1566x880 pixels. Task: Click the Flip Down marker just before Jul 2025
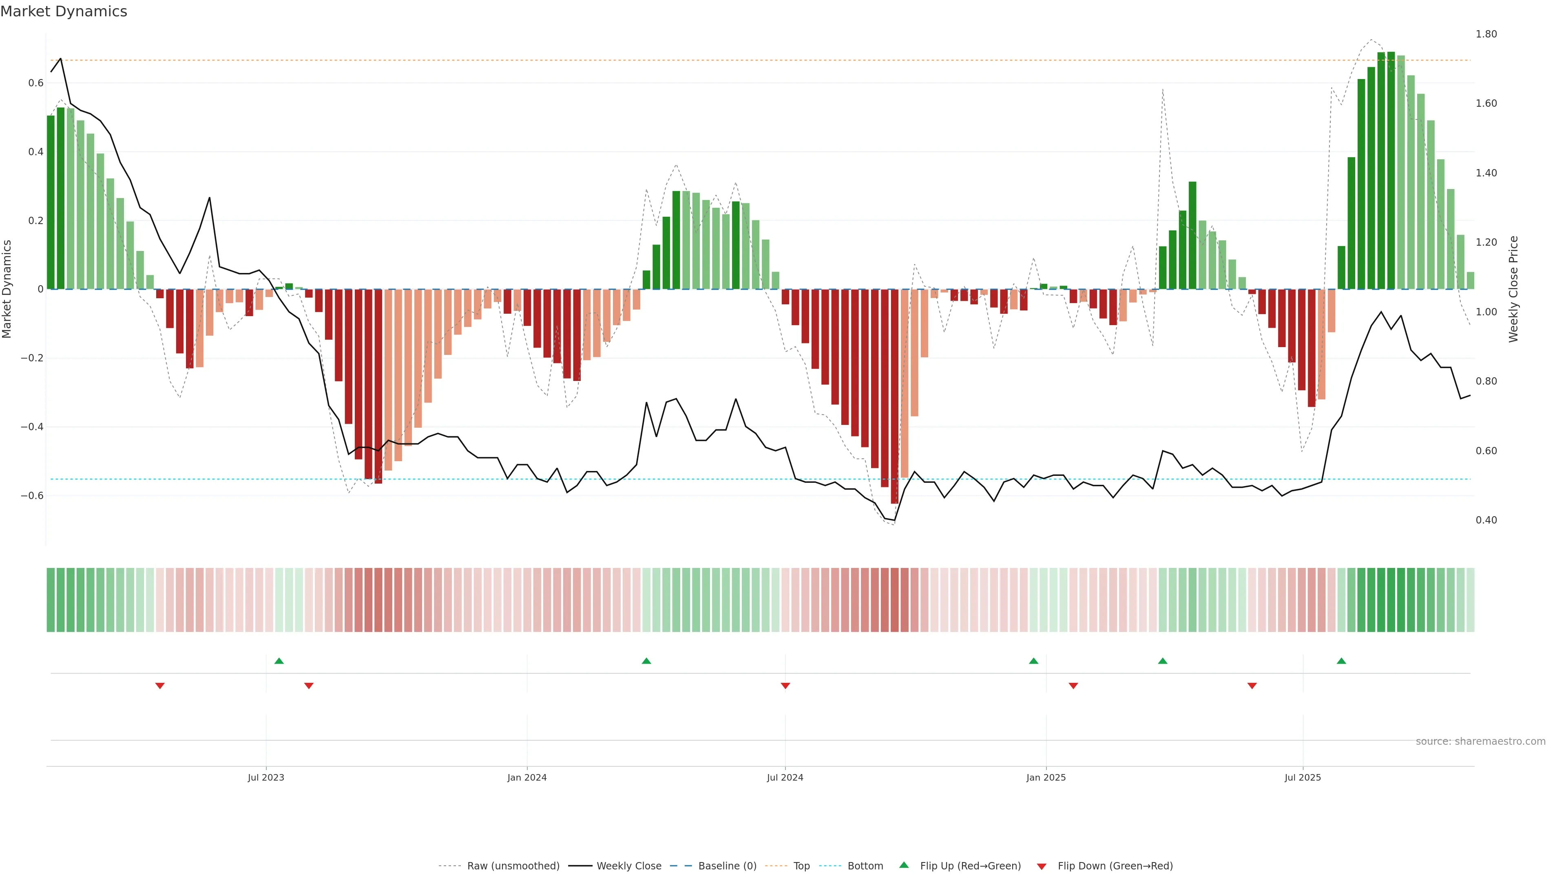click(1252, 686)
